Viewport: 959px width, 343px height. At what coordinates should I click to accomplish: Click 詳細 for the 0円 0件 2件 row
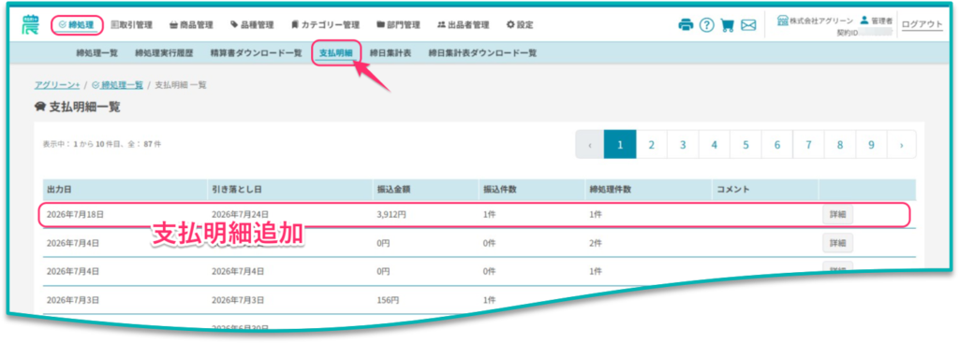coord(837,243)
